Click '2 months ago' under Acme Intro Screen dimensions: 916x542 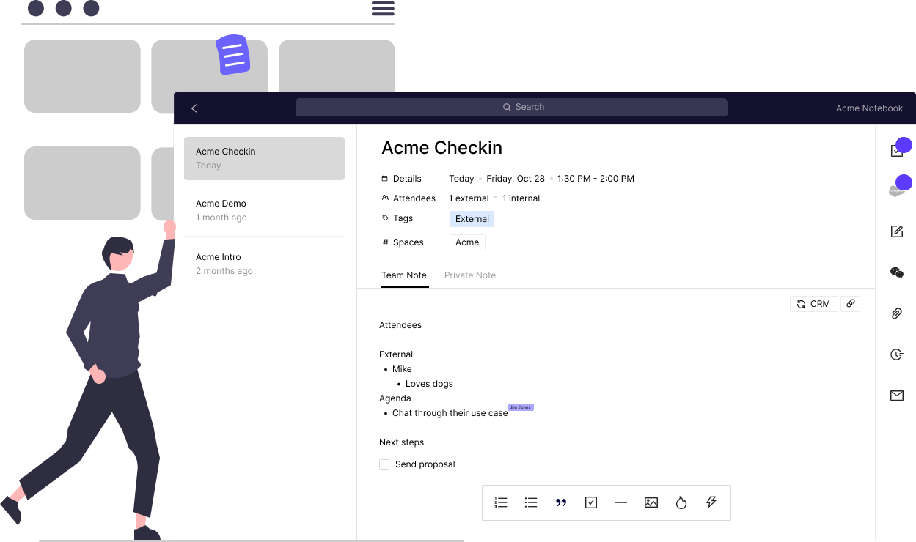224,271
